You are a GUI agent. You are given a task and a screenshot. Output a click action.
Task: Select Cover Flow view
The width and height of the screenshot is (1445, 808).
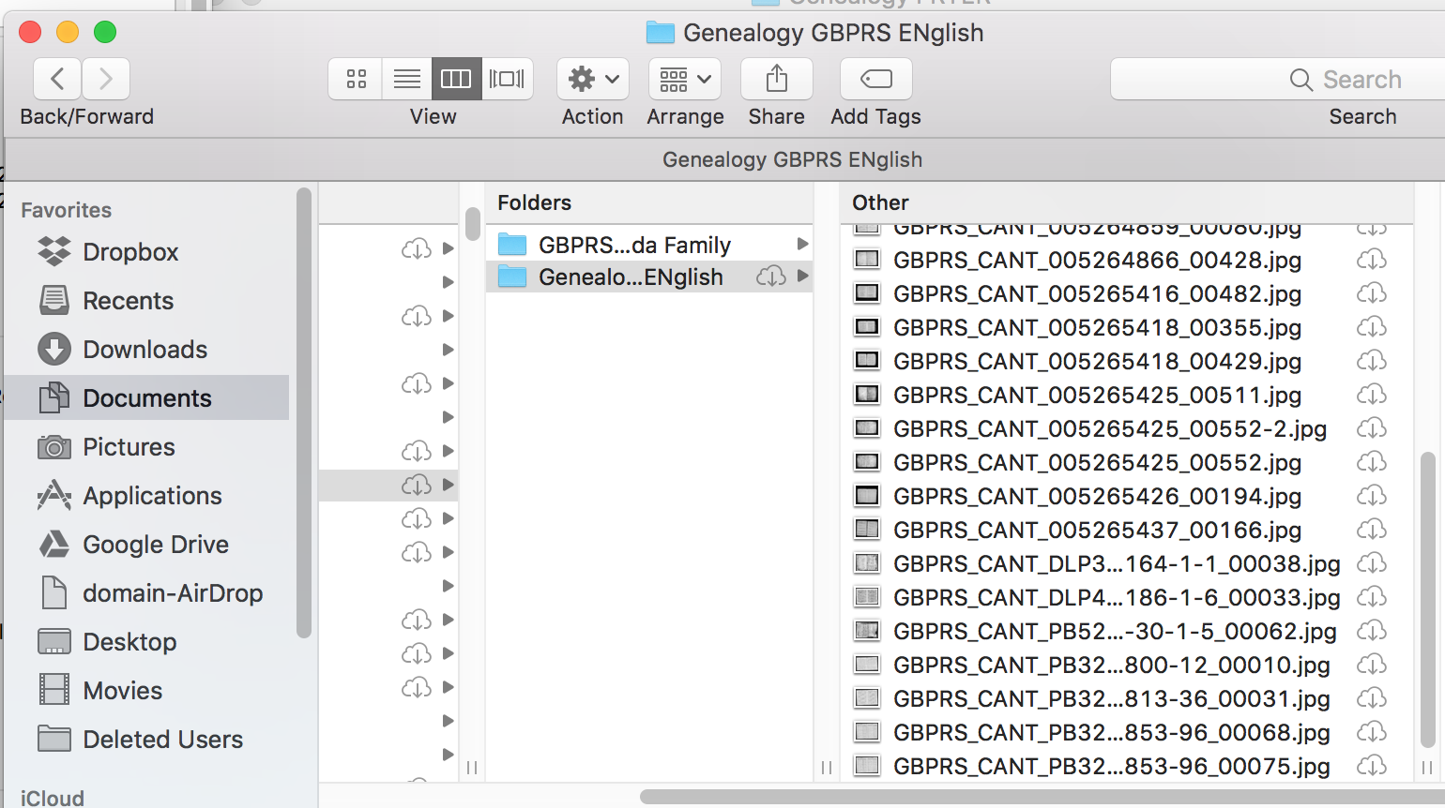click(x=507, y=79)
